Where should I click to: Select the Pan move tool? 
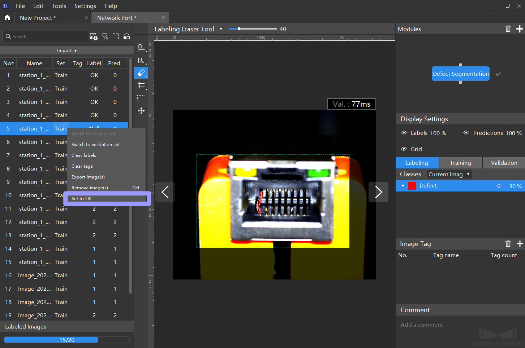(x=141, y=111)
